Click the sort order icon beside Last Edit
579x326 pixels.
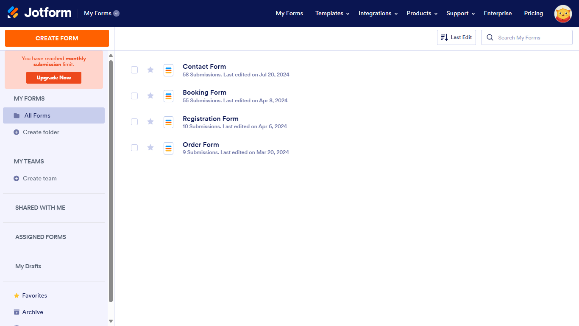tap(444, 37)
